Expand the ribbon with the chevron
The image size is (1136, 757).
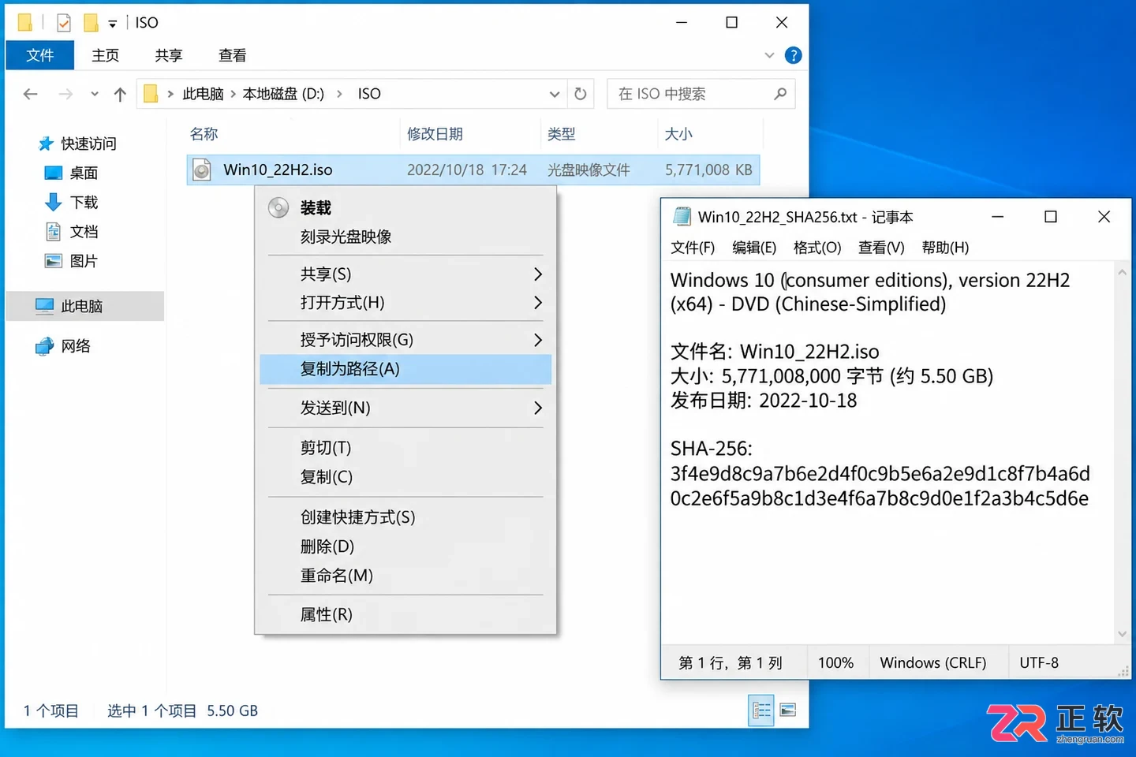click(x=769, y=55)
